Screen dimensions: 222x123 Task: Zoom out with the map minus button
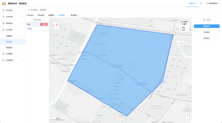click(x=187, y=119)
